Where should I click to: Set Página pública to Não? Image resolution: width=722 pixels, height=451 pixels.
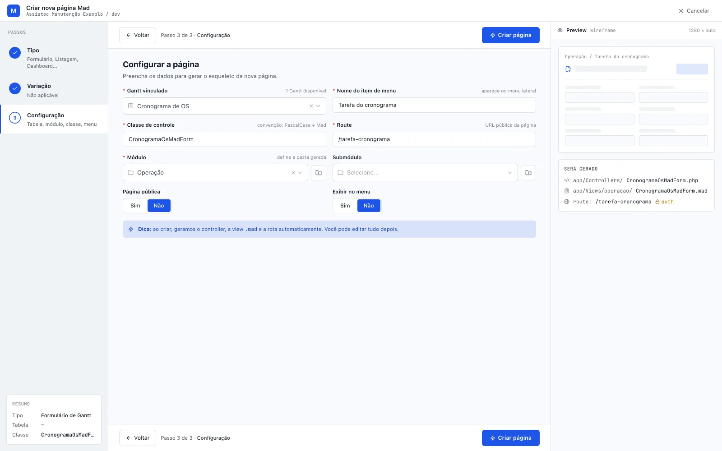tap(159, 206)
